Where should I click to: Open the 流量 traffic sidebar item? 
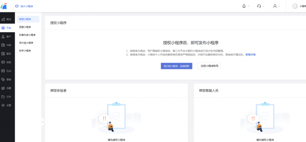[x=7, y=88]
